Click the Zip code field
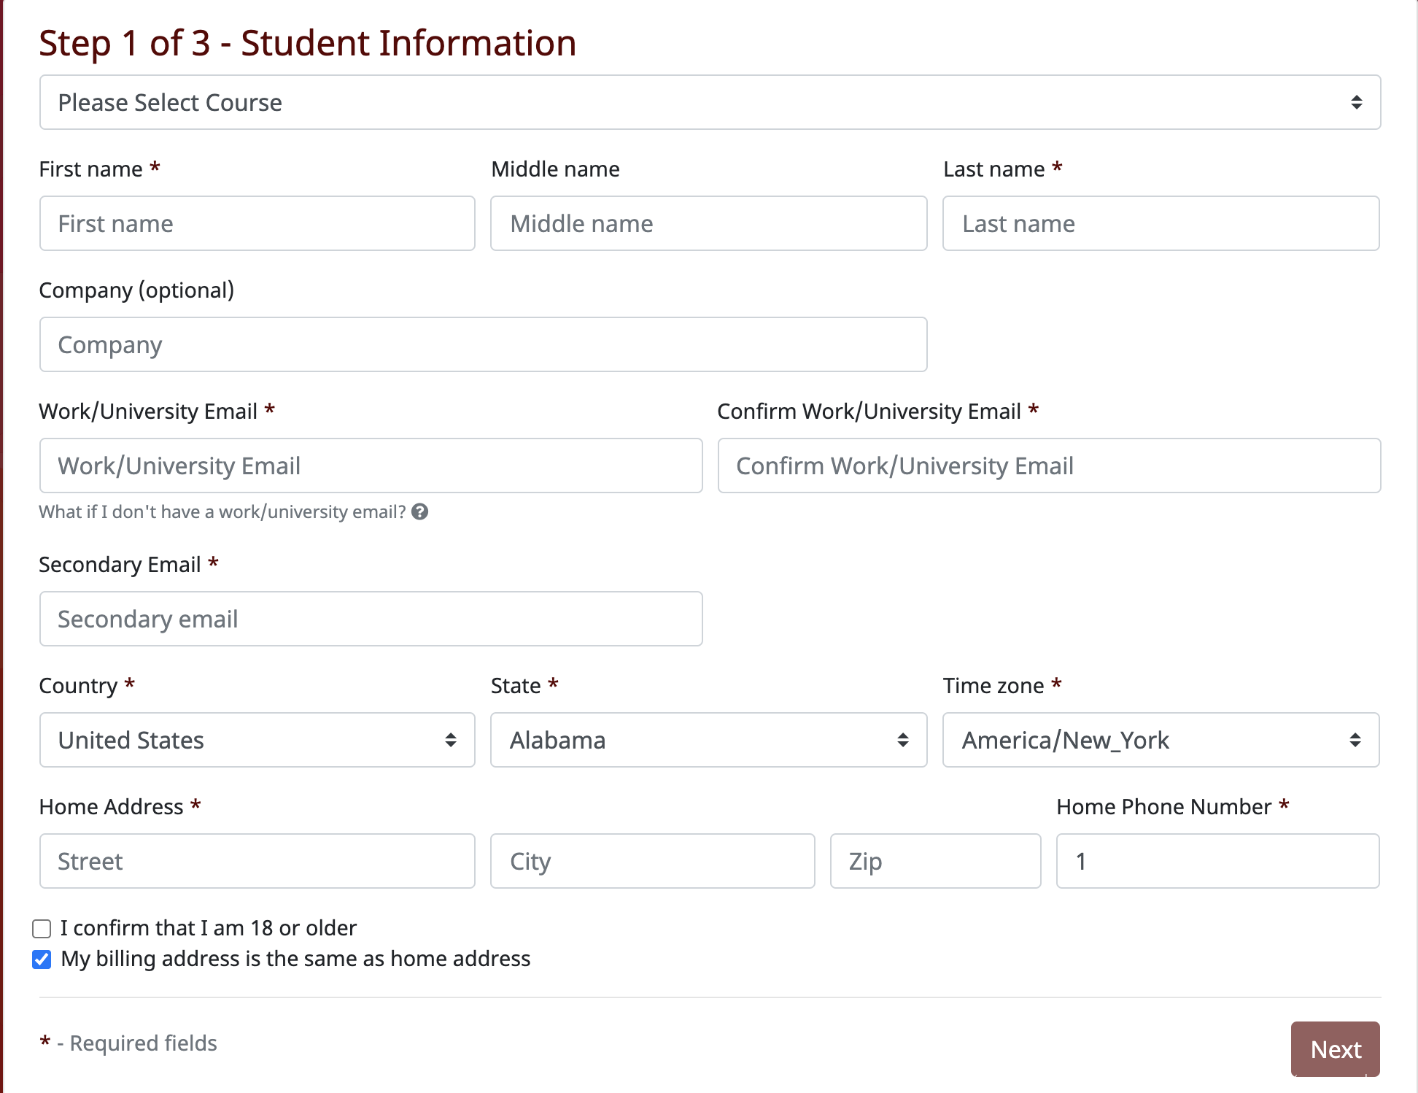 click(x=935, y=861)
